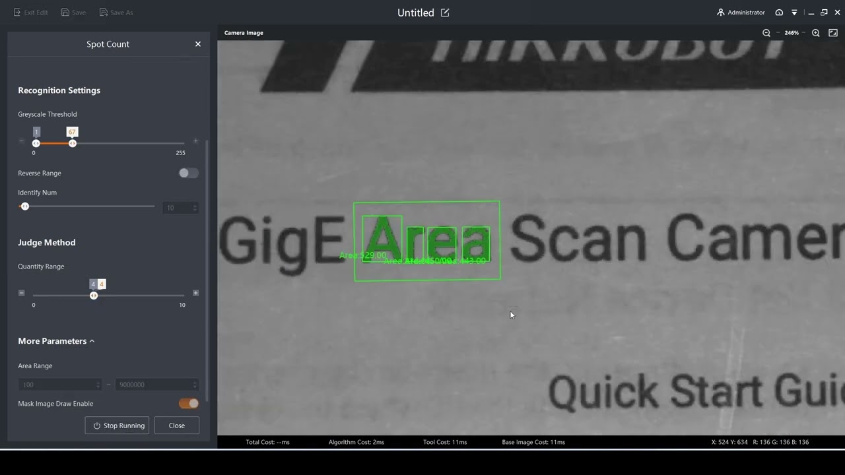Viewport: 845px width, 475px height.
Task: Decrease Quantity Range with minus icon
Action: point(22,293)
